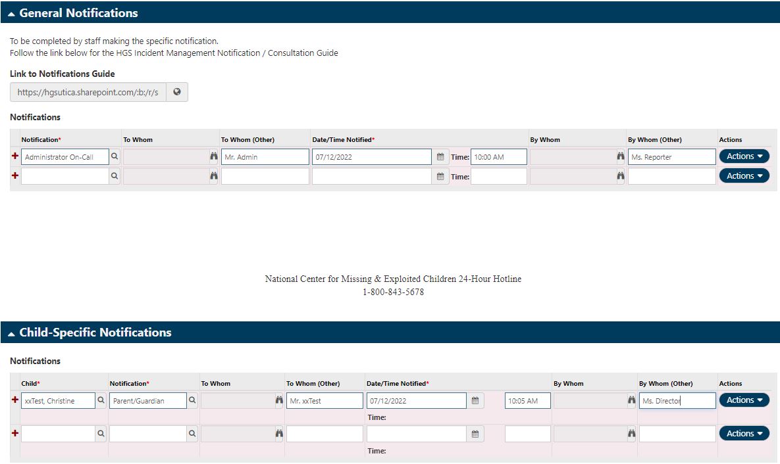The height and width of the screenshot is (464, 780).
Task: Open search lookup for Administrator On-Call notification
Action: pos(115,156)
